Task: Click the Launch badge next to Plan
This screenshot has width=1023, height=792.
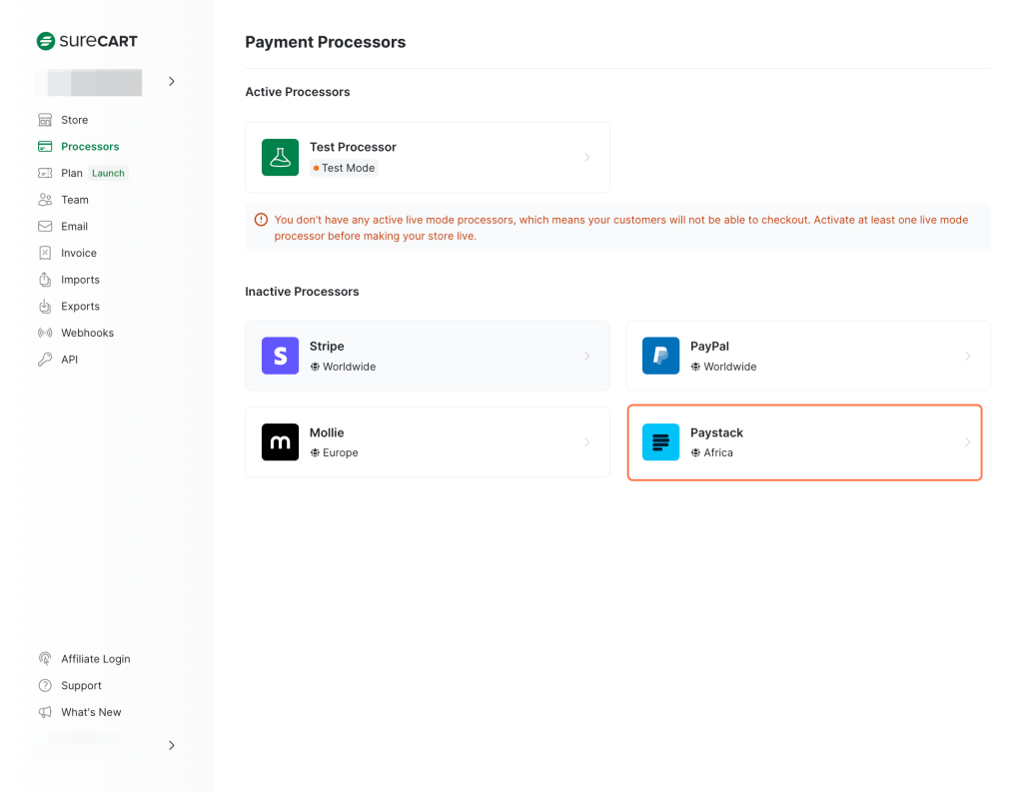Action: click(x=108, y=173)
